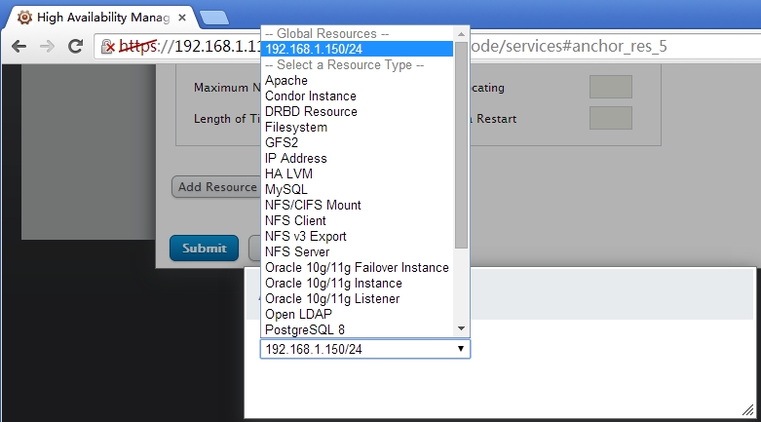The image size is (761, 422).
Task: Open a new browser tab
Action: pyautogui.click(x=213, y=18)
